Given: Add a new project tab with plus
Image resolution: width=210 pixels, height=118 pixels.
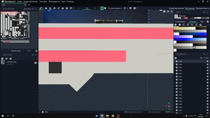Looking at the screenshot, I should coord(29,5).
